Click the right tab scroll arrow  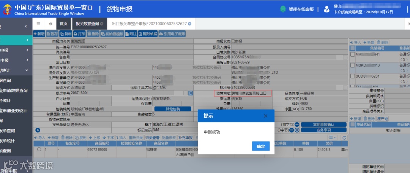tap(408, 24)
